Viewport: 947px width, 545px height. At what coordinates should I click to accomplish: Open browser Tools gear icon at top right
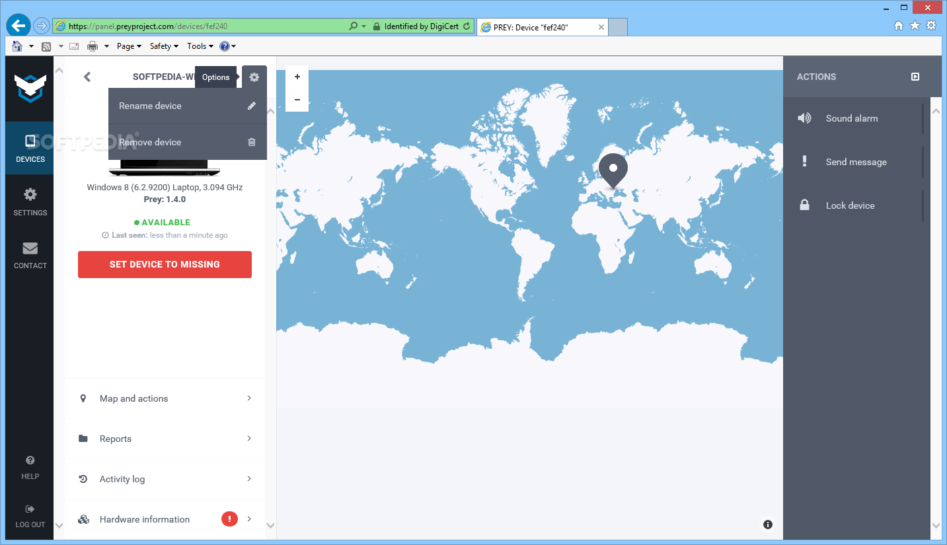(931, 25)
